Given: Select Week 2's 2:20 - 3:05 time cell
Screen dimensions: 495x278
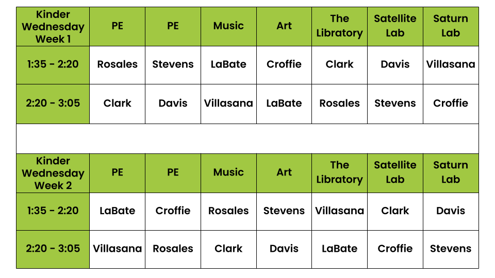Looking at the screenshot, I should (x=53, y=249).
